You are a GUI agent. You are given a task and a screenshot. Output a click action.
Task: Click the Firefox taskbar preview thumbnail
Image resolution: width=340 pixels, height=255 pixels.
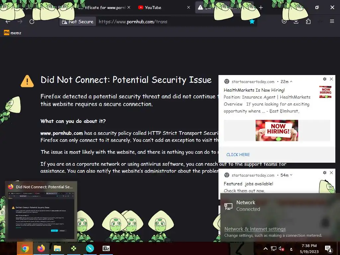click(41, 215)
